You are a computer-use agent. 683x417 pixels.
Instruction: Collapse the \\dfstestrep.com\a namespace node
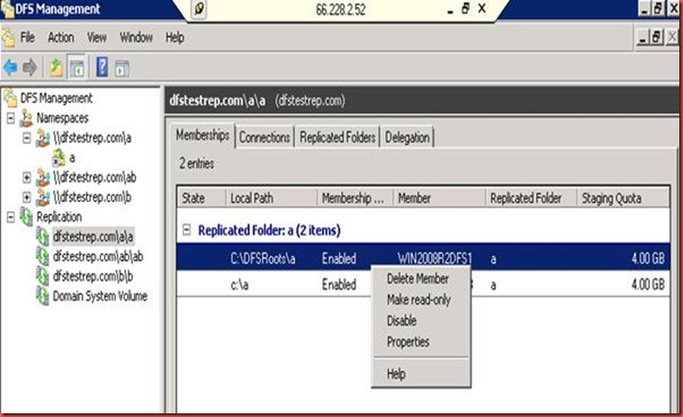27,138
